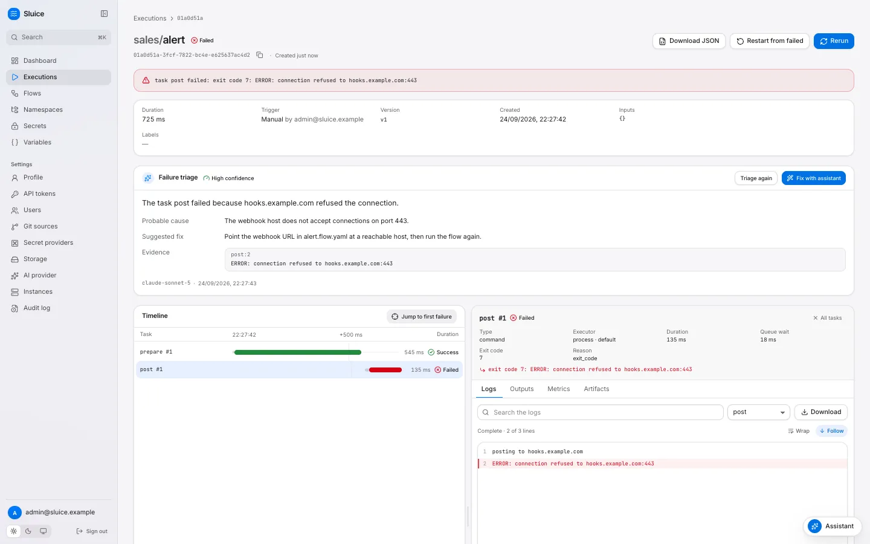870x544 pixels.
Task: Switch to the Outputs tab
Action: click(x=522, y=389)
